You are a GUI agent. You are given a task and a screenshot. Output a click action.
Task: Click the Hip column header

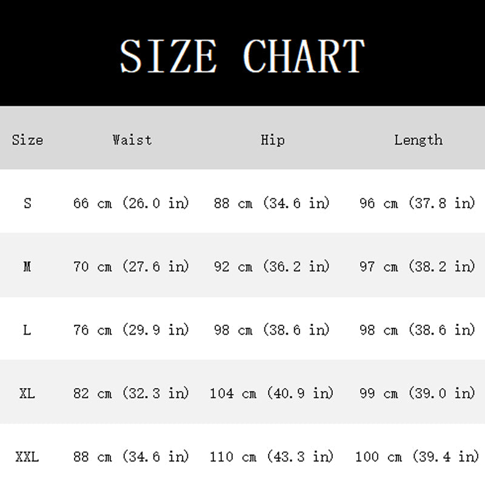[272, 140]
